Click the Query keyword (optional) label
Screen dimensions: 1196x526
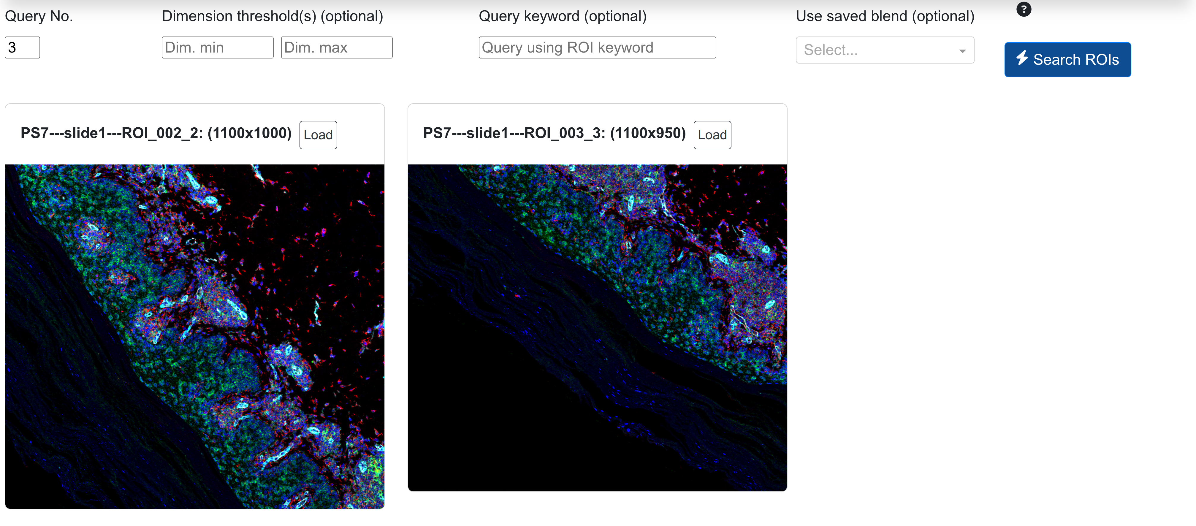(x=562, y=16)
